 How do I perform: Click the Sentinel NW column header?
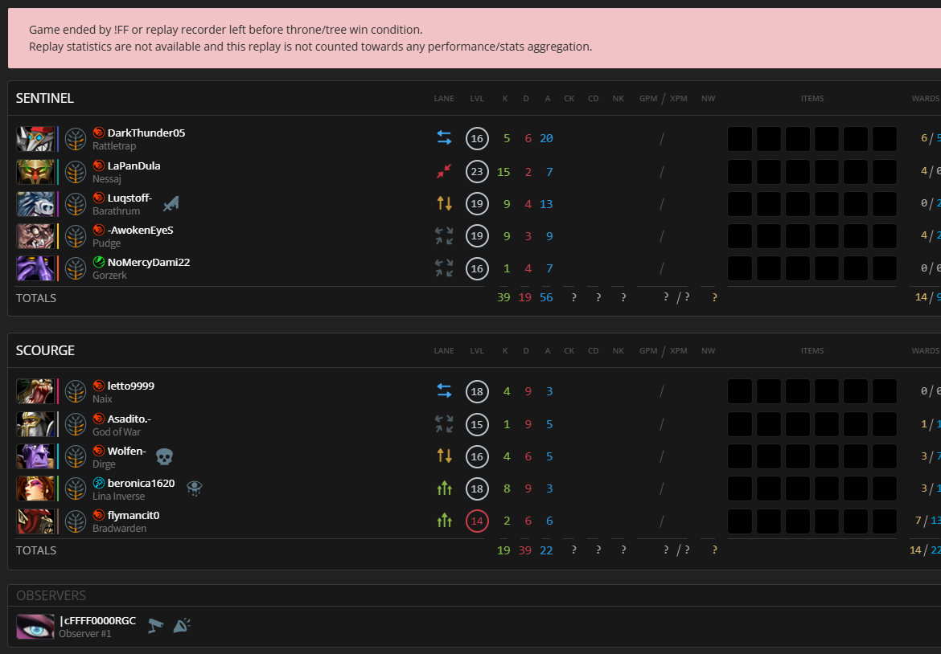point(708,99)
